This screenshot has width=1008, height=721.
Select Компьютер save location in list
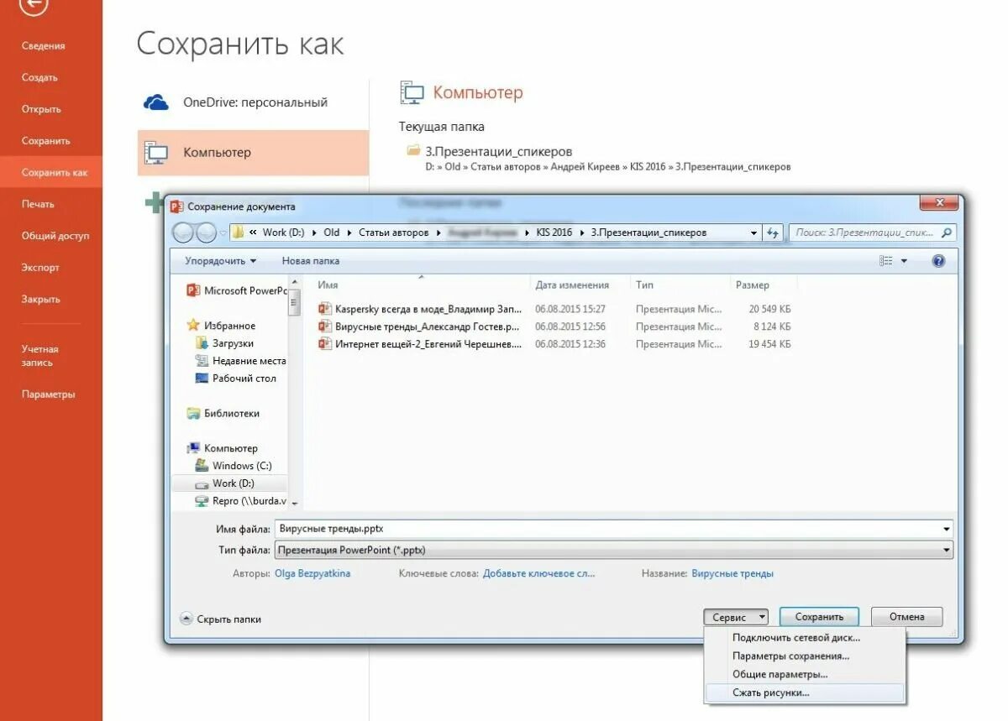coord(254,153)
